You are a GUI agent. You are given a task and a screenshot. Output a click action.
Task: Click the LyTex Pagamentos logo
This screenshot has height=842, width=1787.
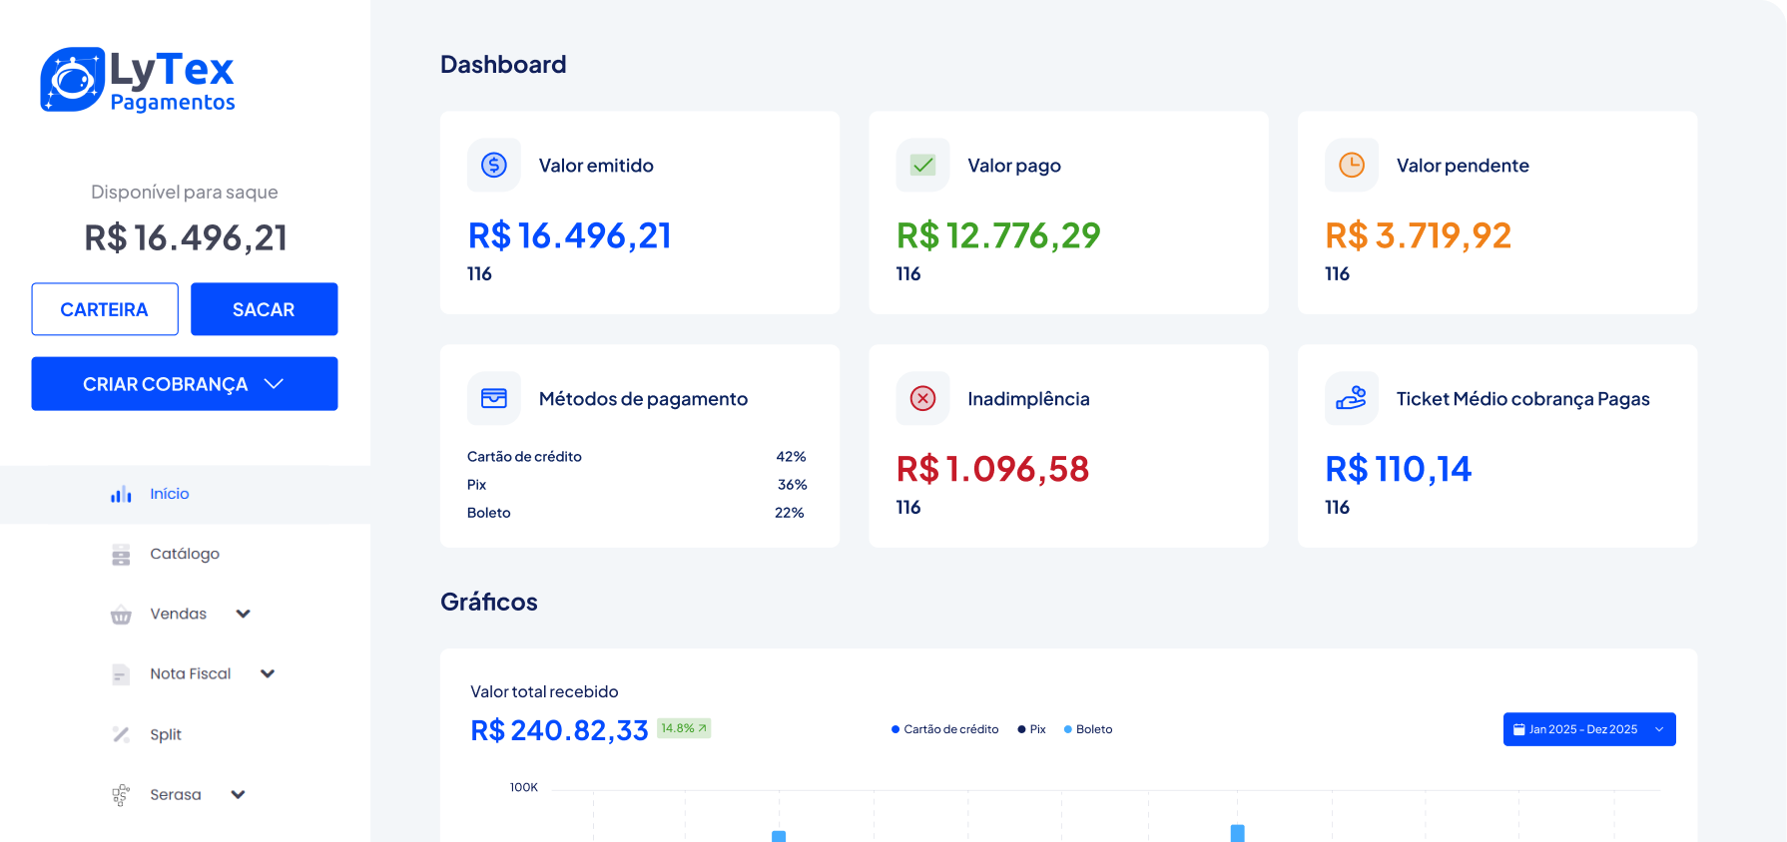(x=138, y=80)
